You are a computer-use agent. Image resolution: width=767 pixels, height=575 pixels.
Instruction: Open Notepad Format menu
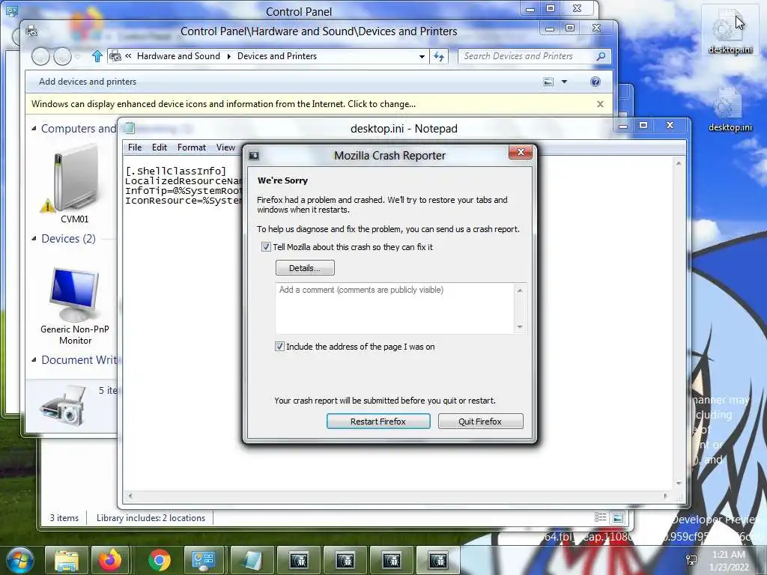(191, 147)
